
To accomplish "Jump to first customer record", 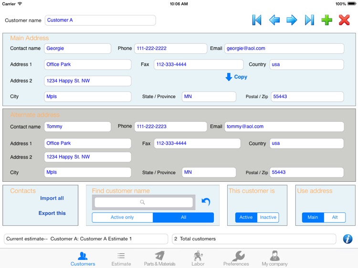I will point(257,20).
